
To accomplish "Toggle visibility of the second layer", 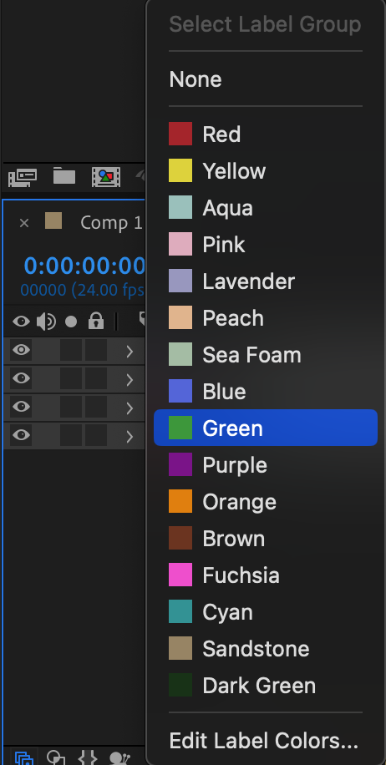I will [x=21, y=378].
